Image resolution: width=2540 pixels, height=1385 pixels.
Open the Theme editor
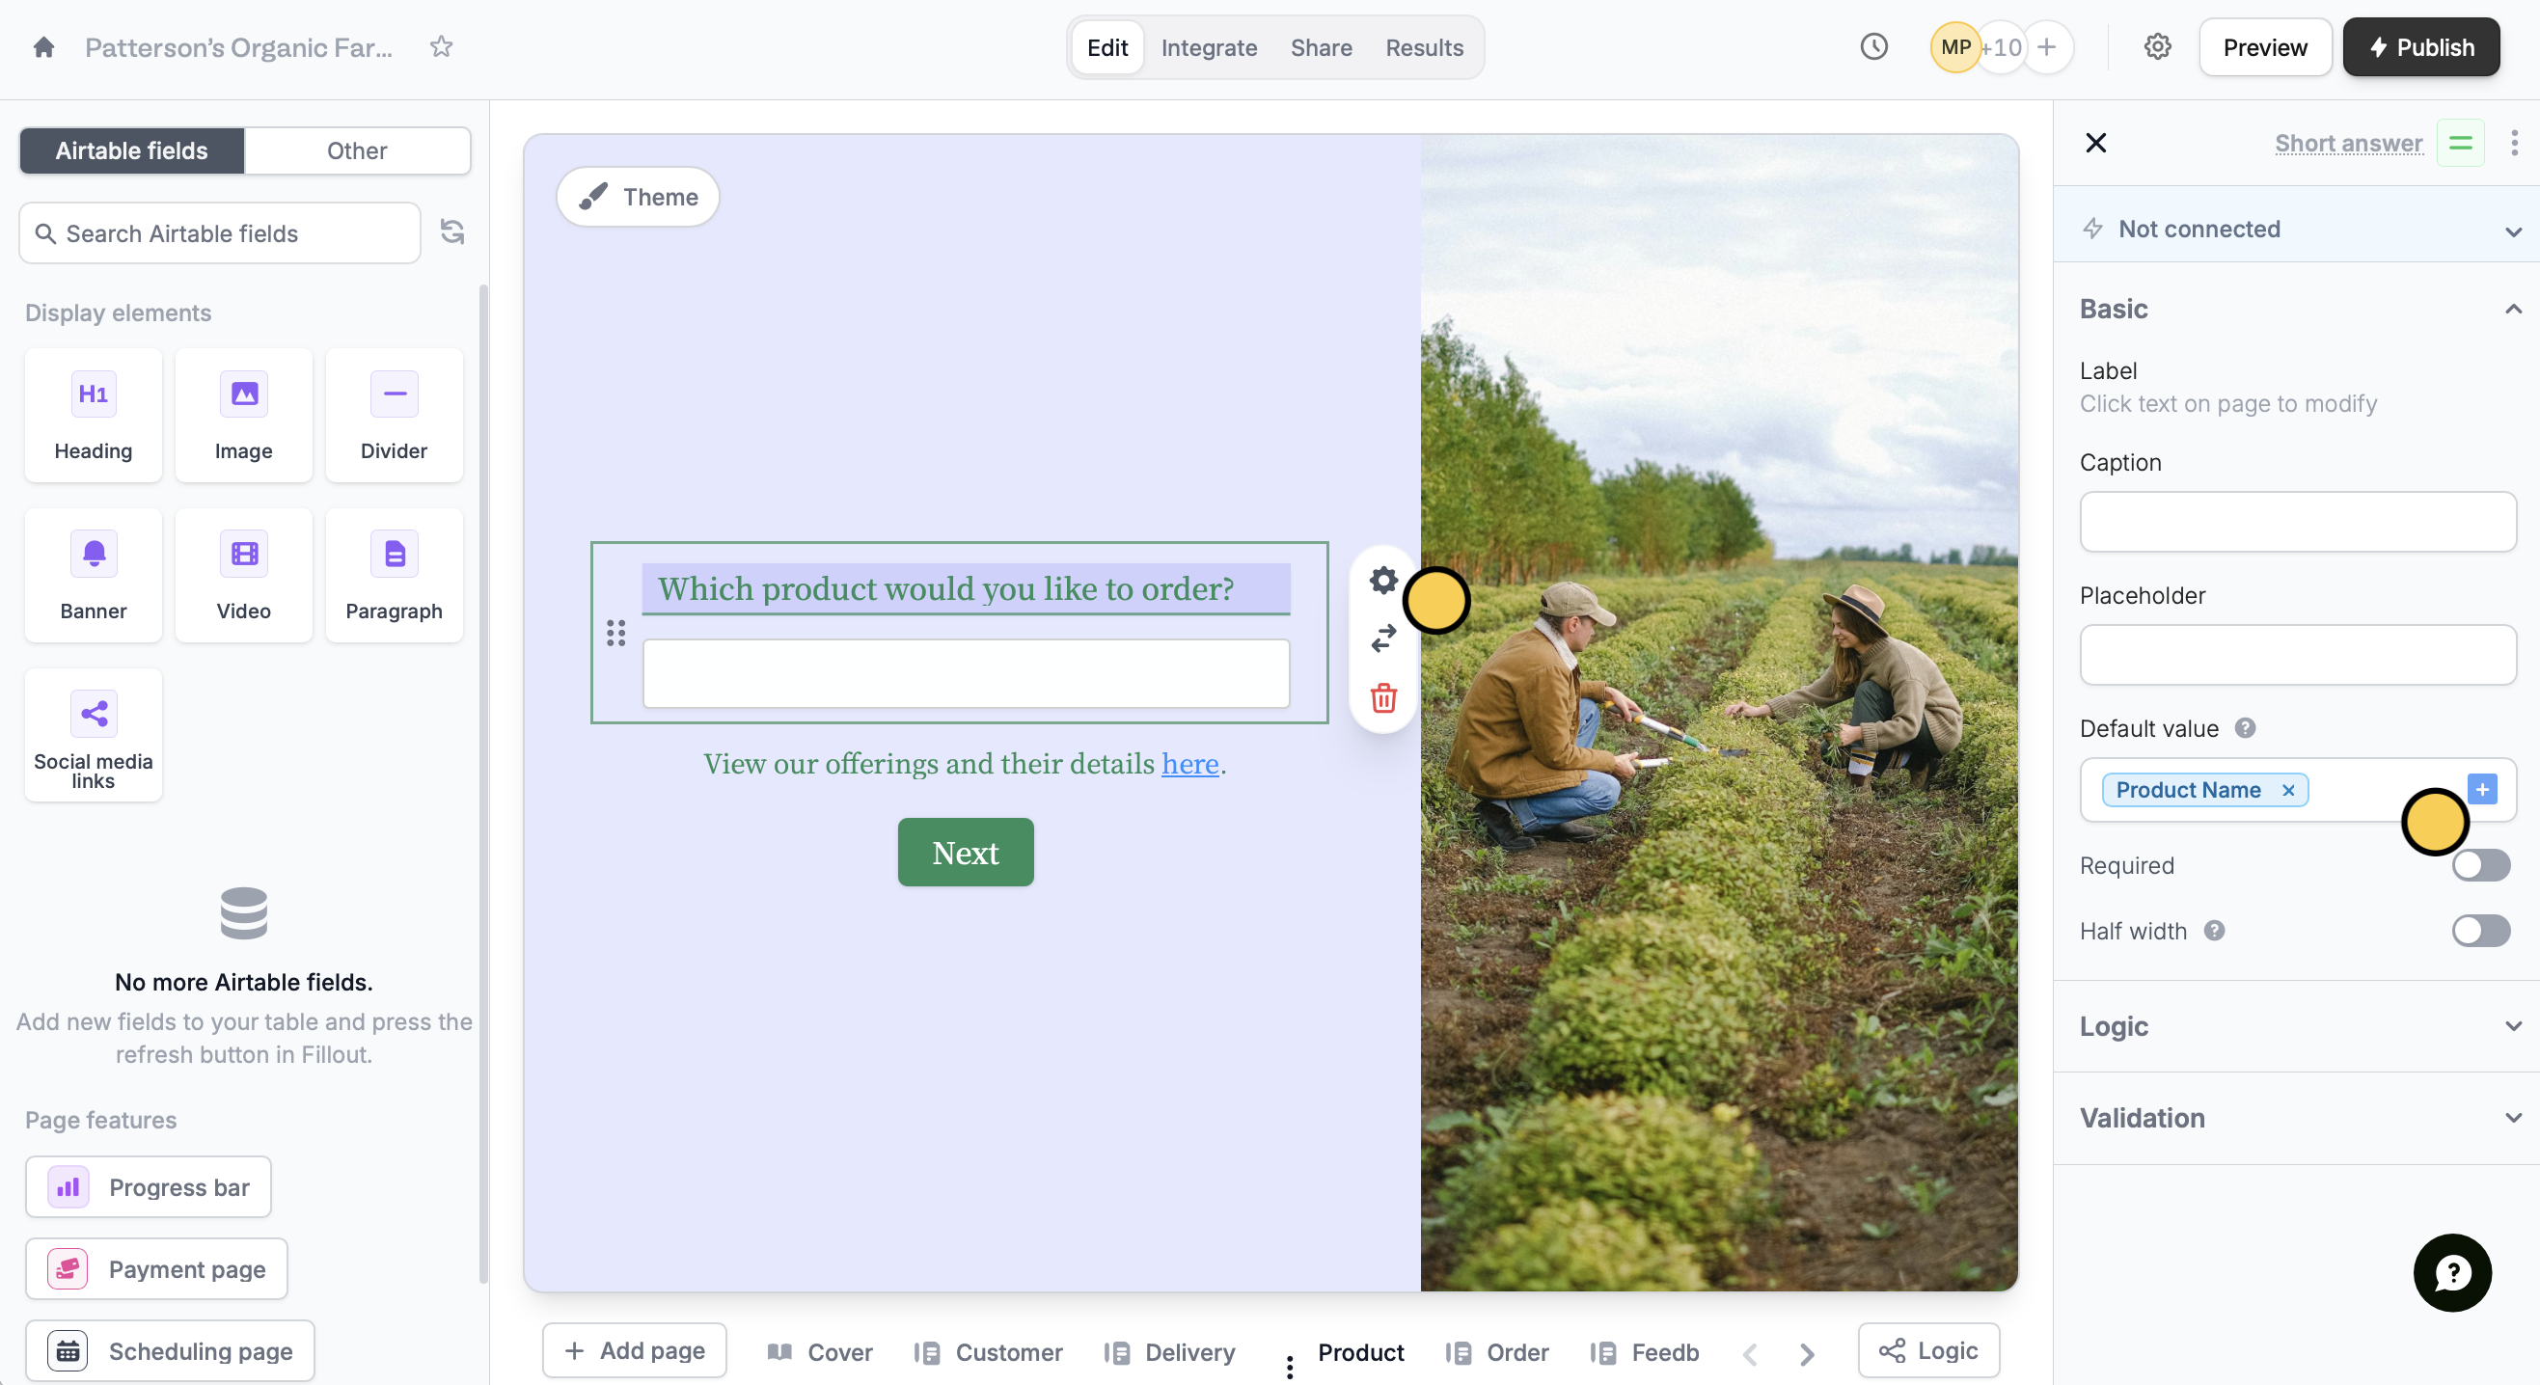[x=638, y=196]
